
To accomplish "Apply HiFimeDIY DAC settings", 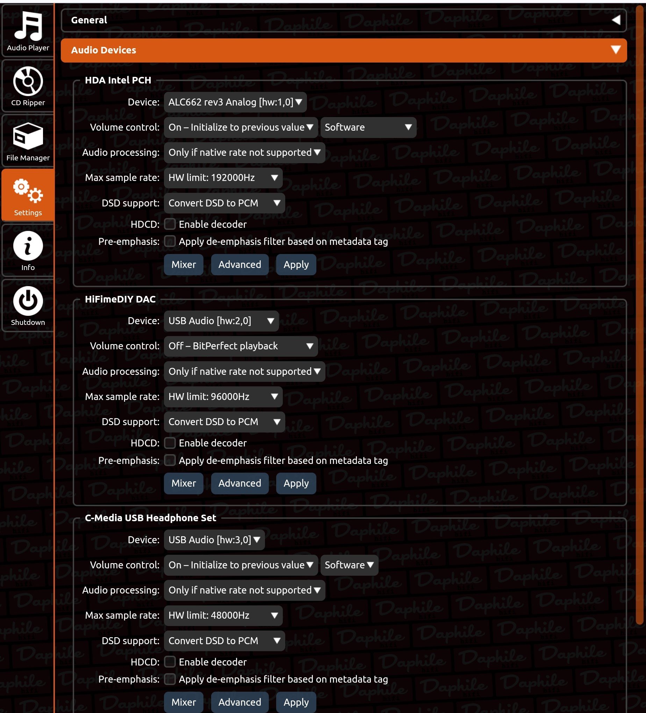I will pyautogui.click(x=296, y=483).
